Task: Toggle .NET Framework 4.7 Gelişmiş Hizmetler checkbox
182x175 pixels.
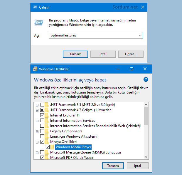Action: (x=42, y=110)
